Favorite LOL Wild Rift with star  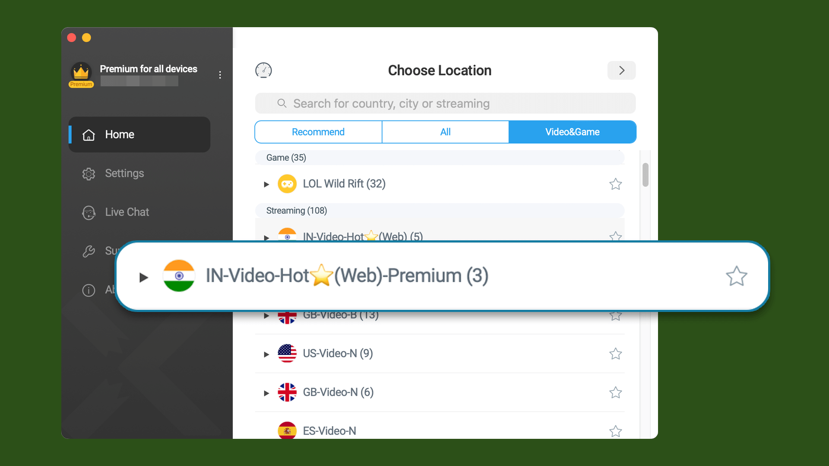click(616, 184)
